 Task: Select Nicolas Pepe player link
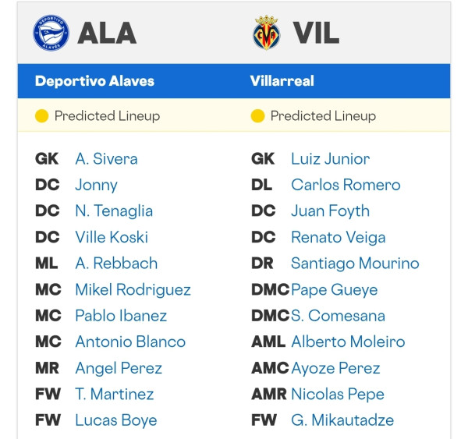[338, 395]
